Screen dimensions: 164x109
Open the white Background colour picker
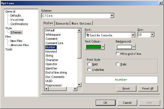coord(124,47)
